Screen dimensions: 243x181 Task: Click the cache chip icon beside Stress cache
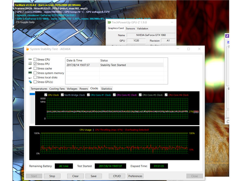30,68
